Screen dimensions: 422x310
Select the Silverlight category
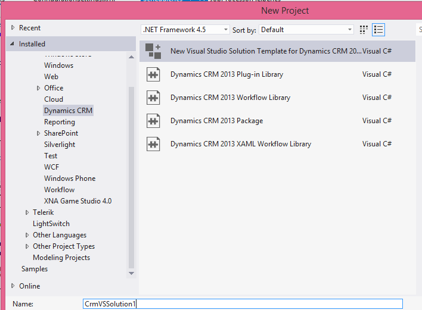coord(60,145)
